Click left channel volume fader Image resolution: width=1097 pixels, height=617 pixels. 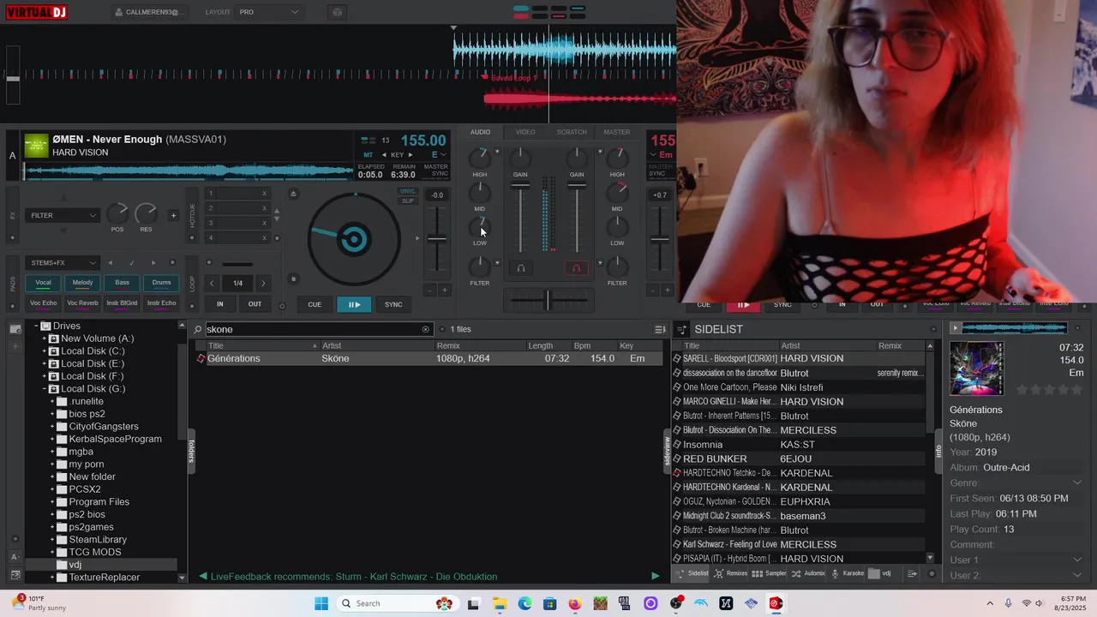pyautogui.click(x=520, y=186)
